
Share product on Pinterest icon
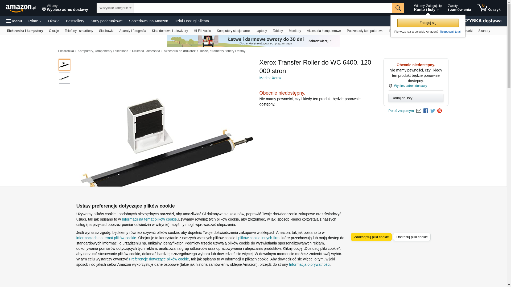(439, 111)
